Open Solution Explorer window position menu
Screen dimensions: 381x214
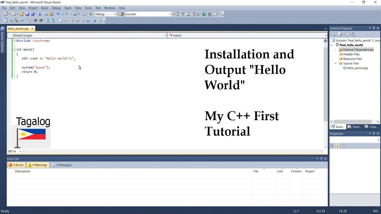click(370, 28)
